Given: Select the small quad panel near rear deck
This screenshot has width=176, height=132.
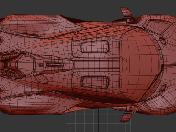Looking at the screenshot, I should point(41,79).
